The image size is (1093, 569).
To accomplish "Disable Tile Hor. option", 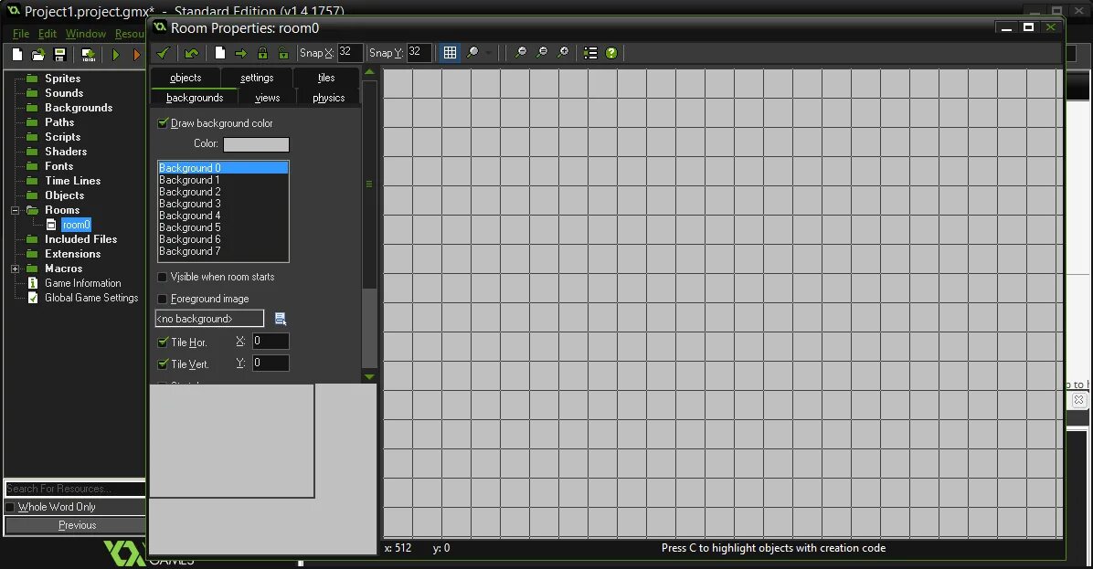I will (x=162, y=342).
